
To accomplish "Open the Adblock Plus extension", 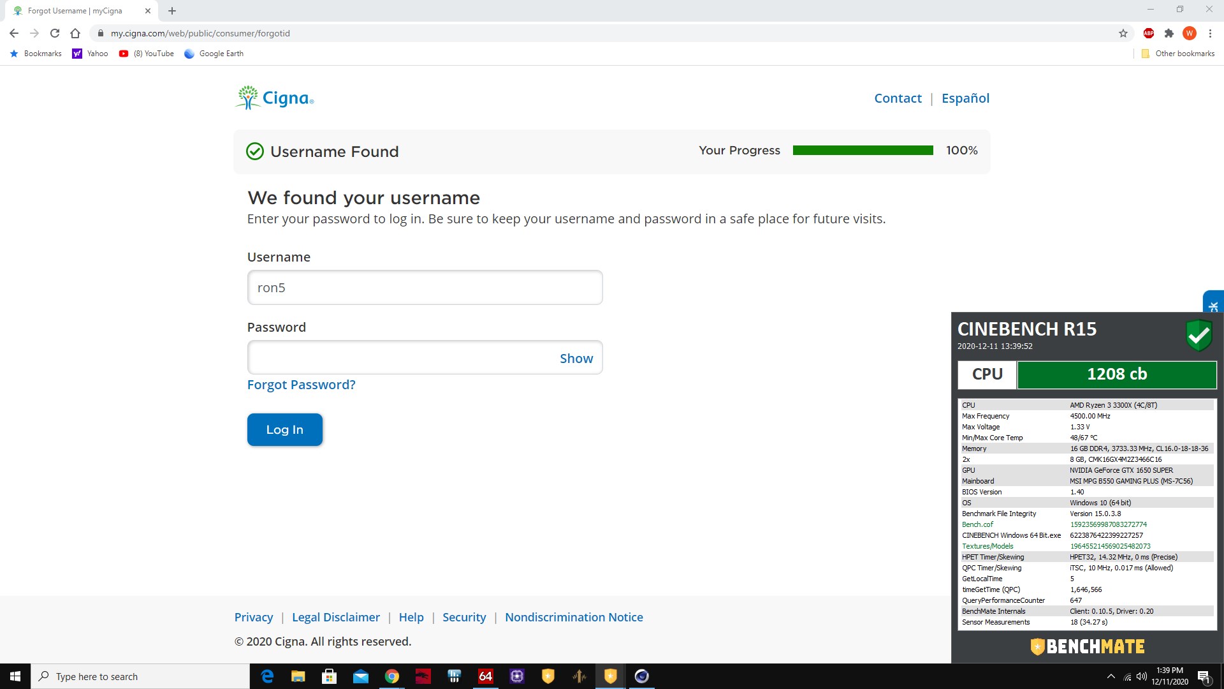I will point(1149,33).
